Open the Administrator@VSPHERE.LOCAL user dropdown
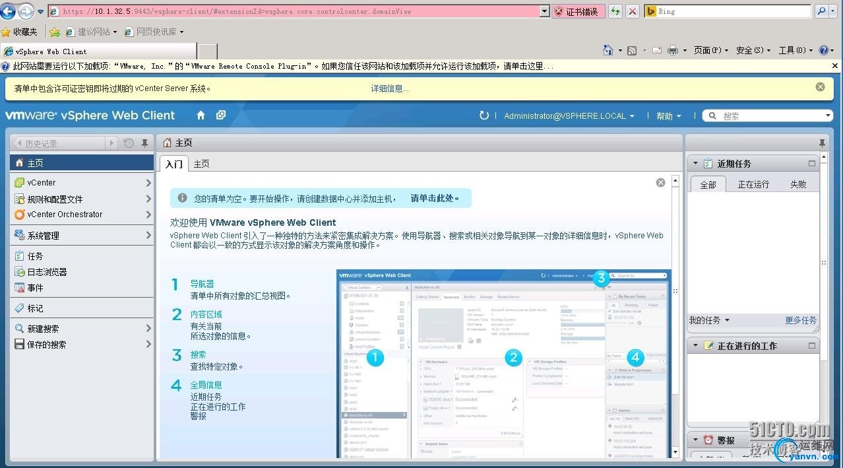This screenshot has height=468, width=843. [x=569, y=116]
